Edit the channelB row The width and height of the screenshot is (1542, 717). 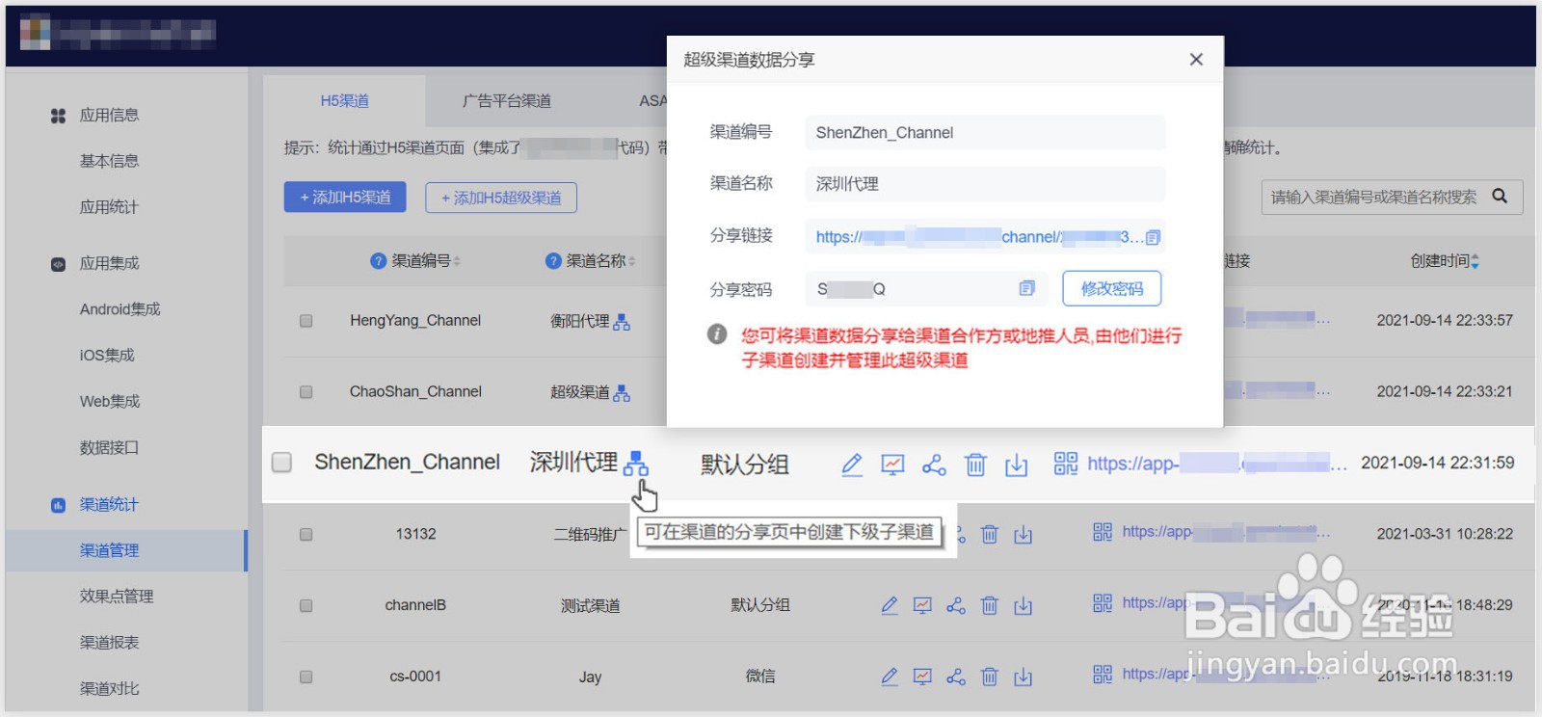[890, 605]
